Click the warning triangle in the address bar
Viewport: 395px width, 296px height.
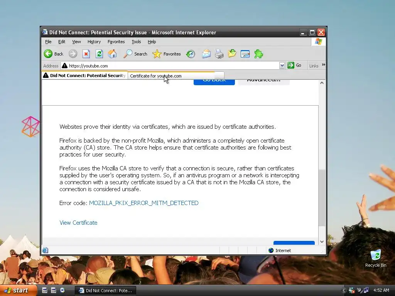(x=65, y=66)
